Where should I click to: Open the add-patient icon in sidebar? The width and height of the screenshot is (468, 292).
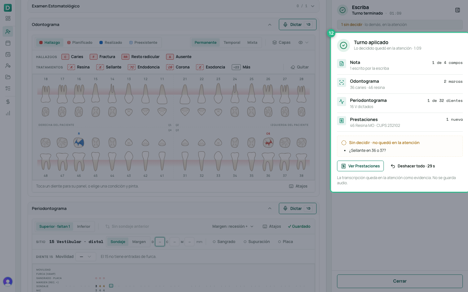[8, 31]
